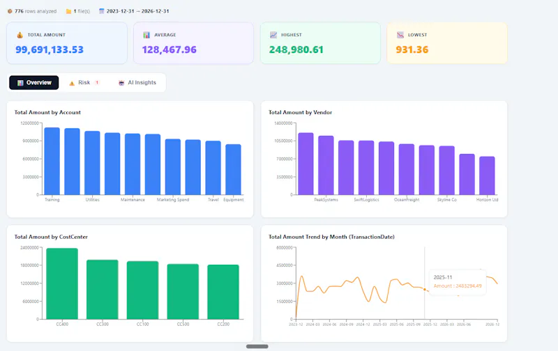Image resolution: width=558 pixels, height=351 pixels.
Task: Click the CC400 bar in CostCenter chart
Action: 62,283
